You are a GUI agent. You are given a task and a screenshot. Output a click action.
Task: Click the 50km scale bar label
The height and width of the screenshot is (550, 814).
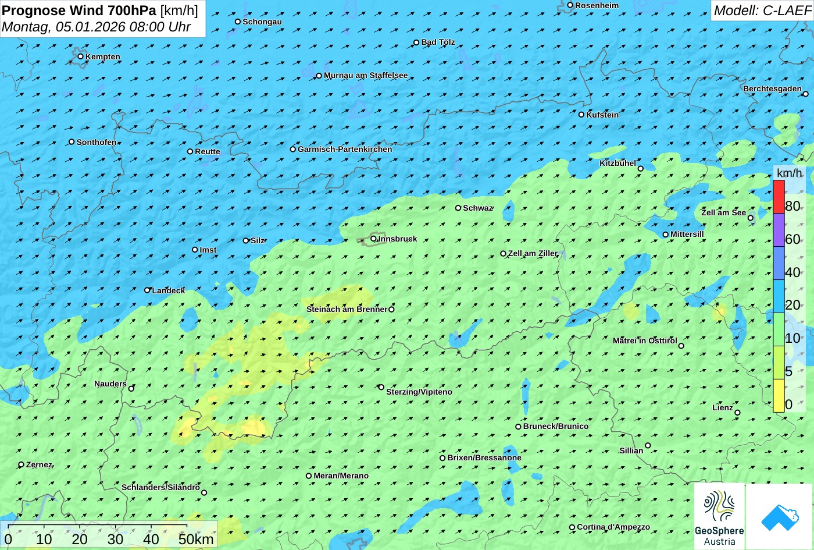(196, 539)
